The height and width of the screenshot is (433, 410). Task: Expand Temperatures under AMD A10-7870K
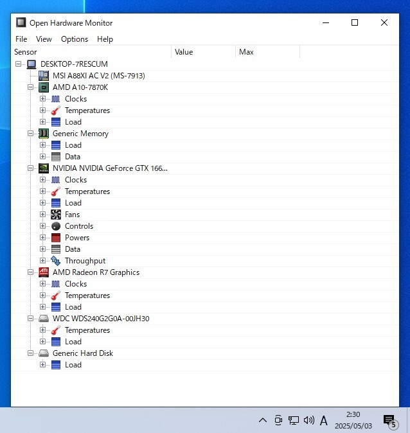click(42, 110)
